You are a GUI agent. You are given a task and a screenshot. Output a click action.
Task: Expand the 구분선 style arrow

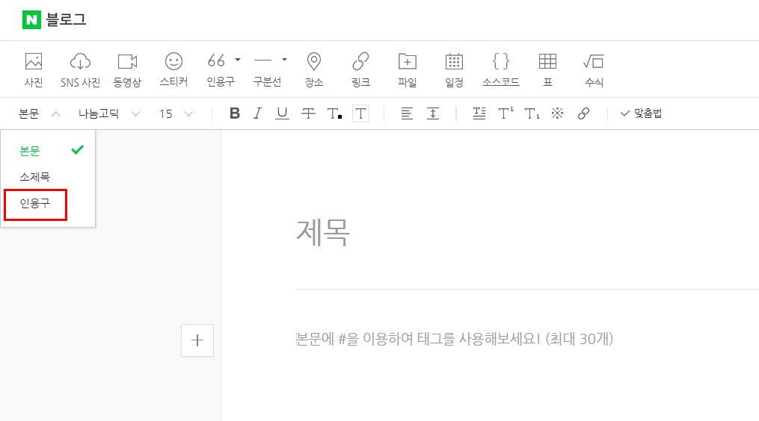click(285, 60)
